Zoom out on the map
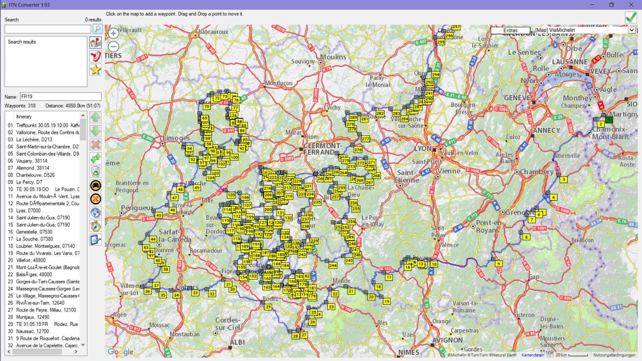This screenshot has width=642, height=361. [113, 46]
